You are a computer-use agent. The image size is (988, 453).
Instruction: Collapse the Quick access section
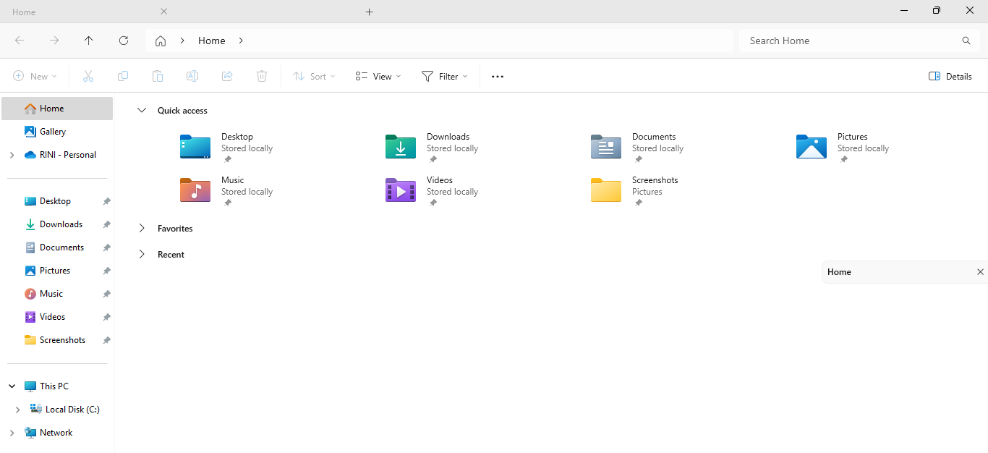pyautogui.click(x=142, y=111)
